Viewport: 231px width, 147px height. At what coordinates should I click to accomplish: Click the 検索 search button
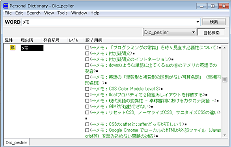click(x=214, y=22)
